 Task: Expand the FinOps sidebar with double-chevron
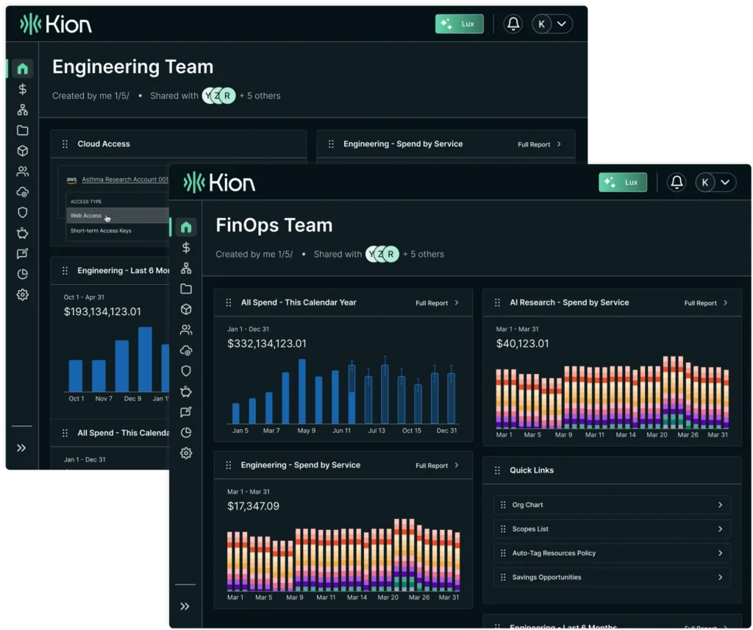tap(185, 606)
